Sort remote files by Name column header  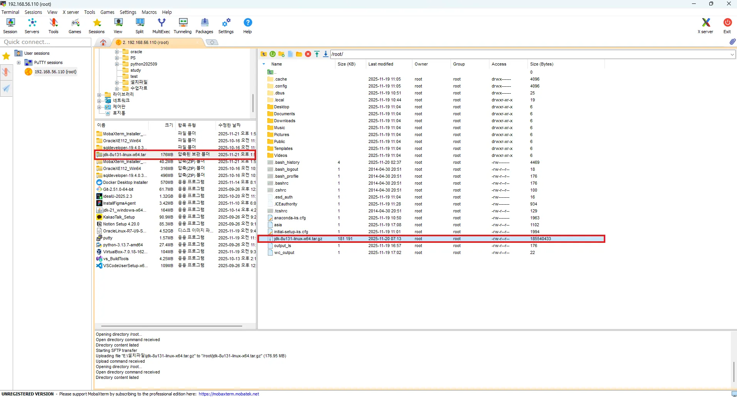click(x=276, y=64)
